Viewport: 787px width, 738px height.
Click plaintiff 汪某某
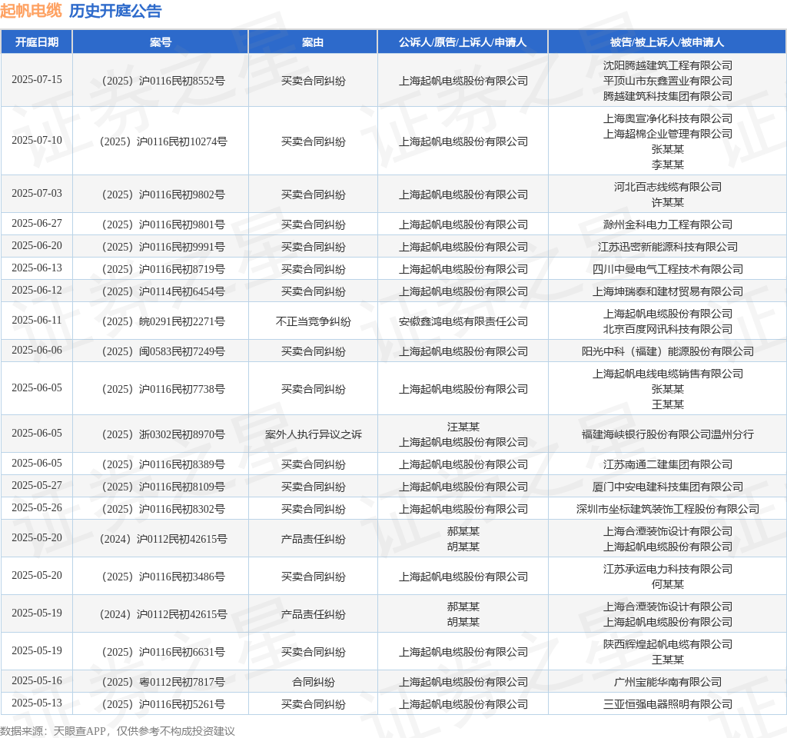463,427
